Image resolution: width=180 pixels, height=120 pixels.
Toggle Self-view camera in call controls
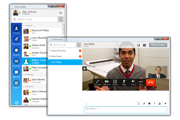[x=106, y=82]
